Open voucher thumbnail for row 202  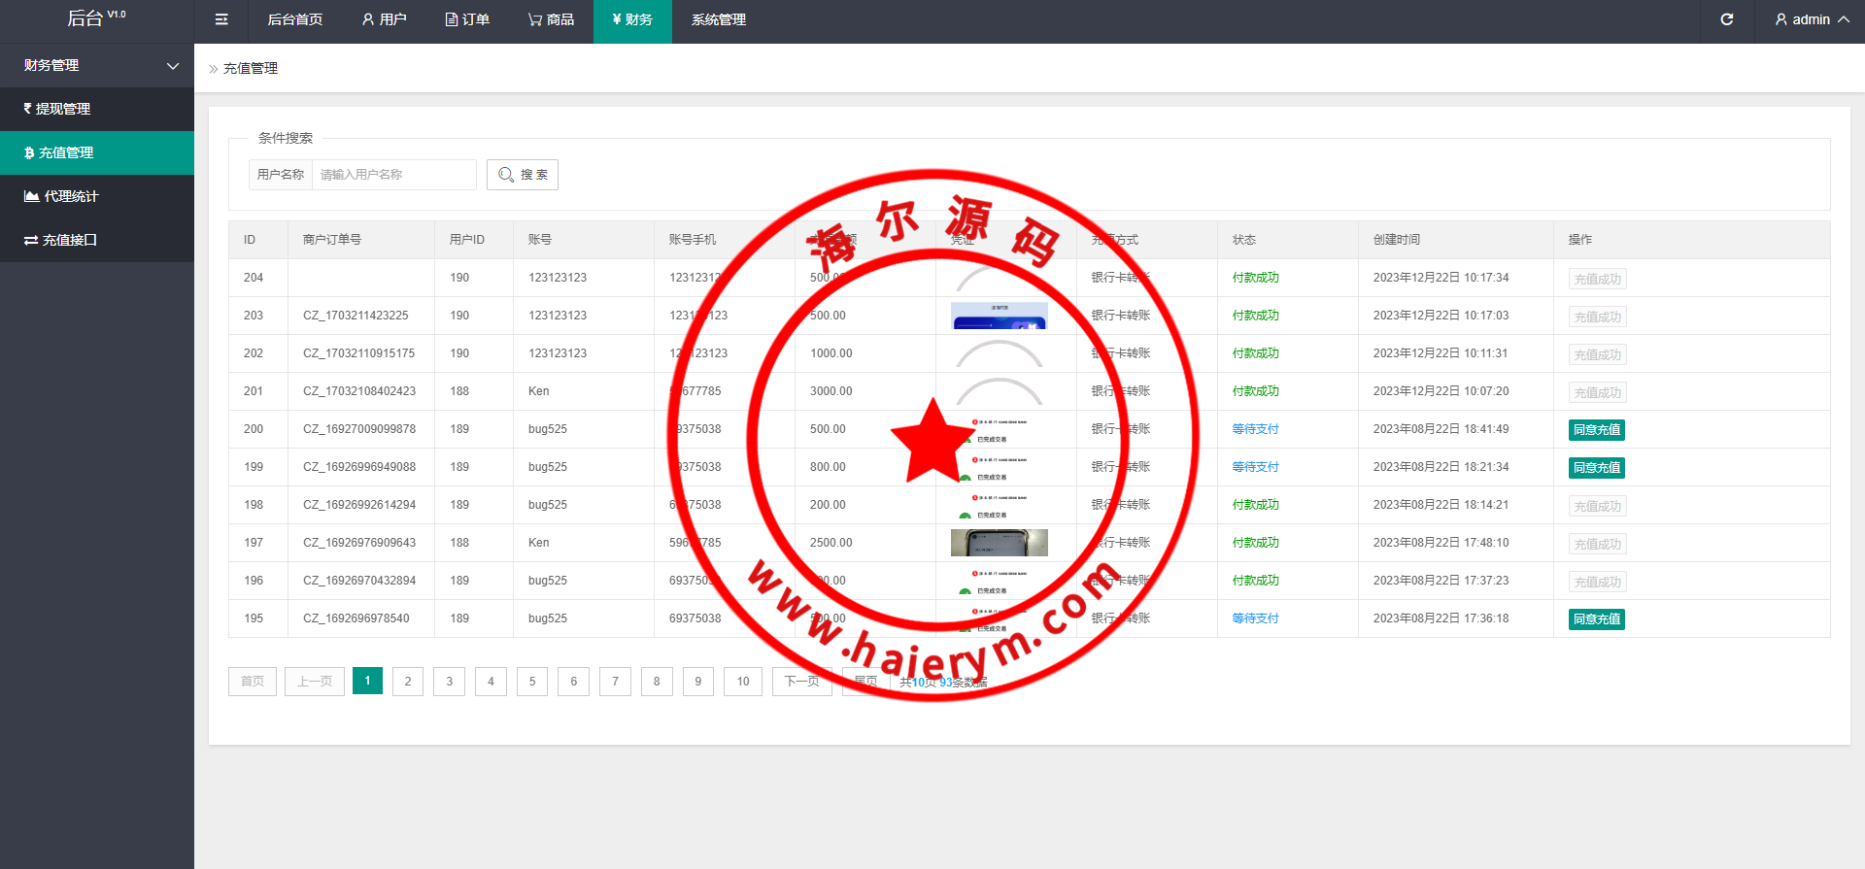(1000, 353)
